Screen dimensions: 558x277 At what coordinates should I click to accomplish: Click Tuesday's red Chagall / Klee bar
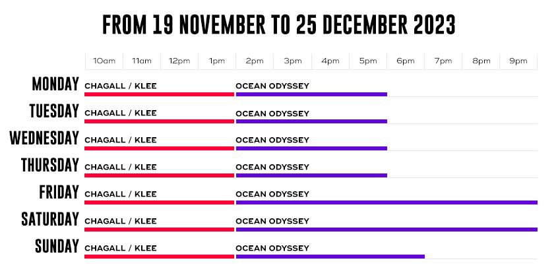[160, 121]
